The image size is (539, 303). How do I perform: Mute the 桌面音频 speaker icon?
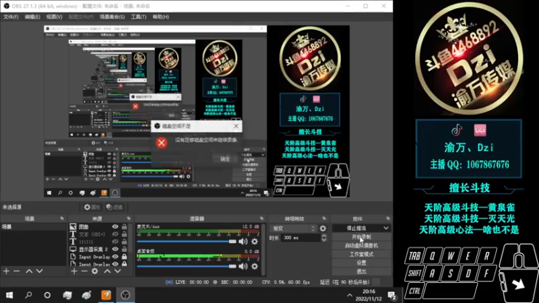coord(243,266)
